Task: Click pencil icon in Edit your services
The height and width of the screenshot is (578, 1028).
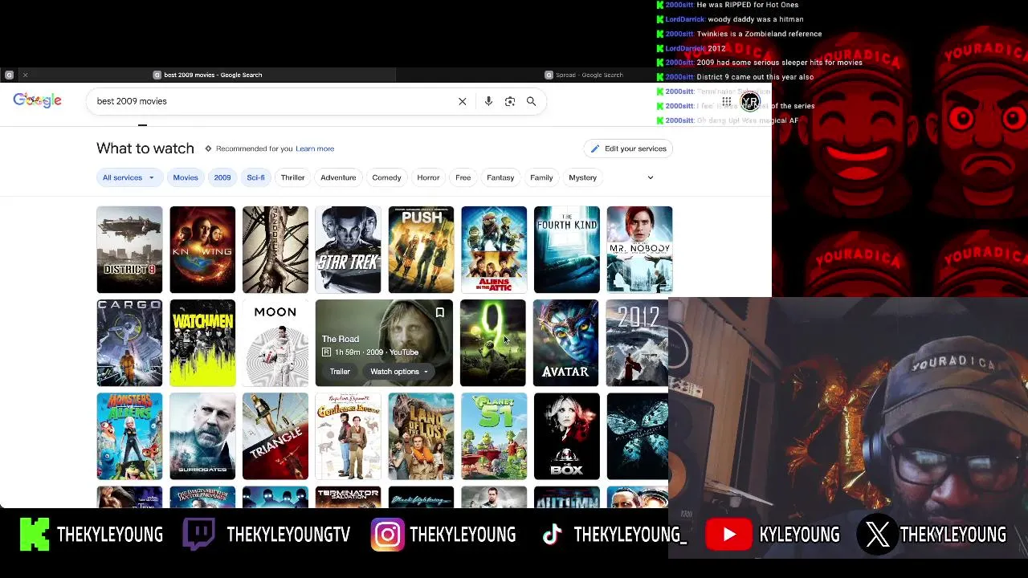Action: [x=595, y=149]
